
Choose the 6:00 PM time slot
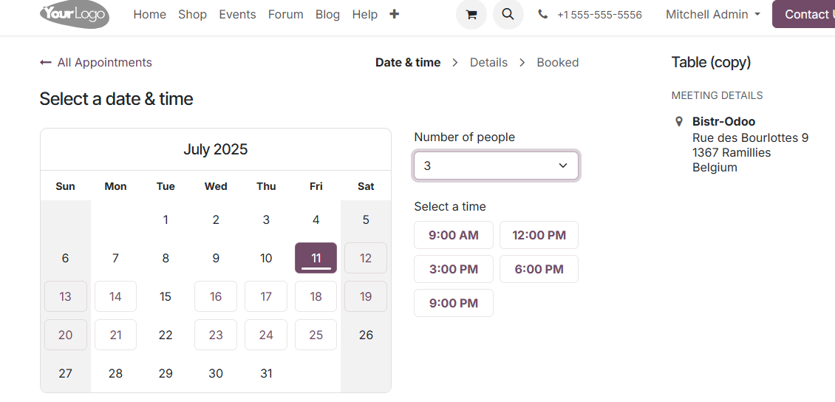point(539,269)
